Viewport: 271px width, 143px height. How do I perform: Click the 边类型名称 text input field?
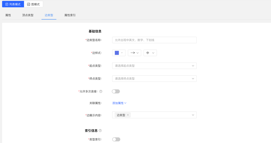[x=154, y=40]
